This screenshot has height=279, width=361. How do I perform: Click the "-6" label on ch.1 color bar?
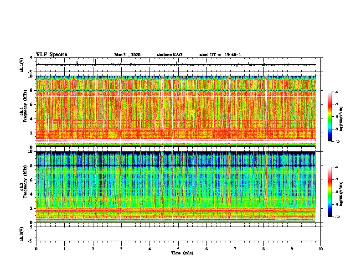pyautogui.click(x=336, y=92)
